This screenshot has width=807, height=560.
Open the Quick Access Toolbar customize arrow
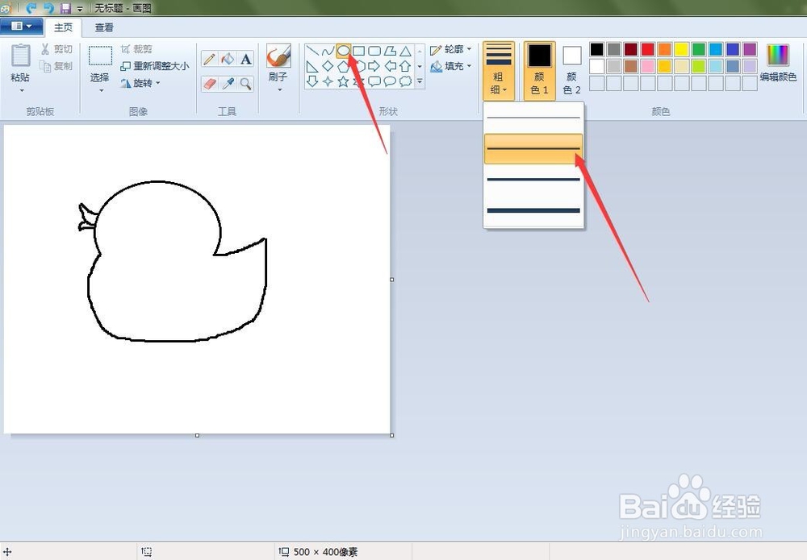80,9
